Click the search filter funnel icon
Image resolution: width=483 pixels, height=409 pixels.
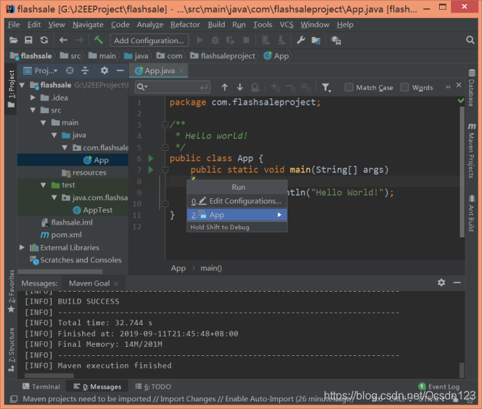pos(326,88)
